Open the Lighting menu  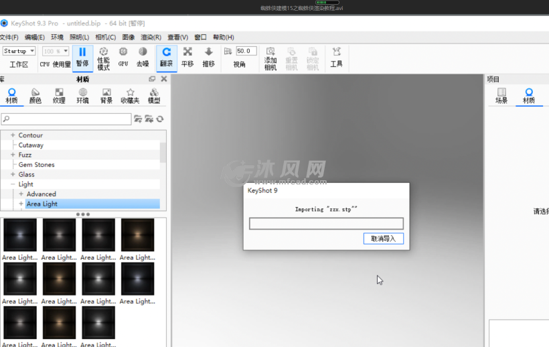click(79, 37)
